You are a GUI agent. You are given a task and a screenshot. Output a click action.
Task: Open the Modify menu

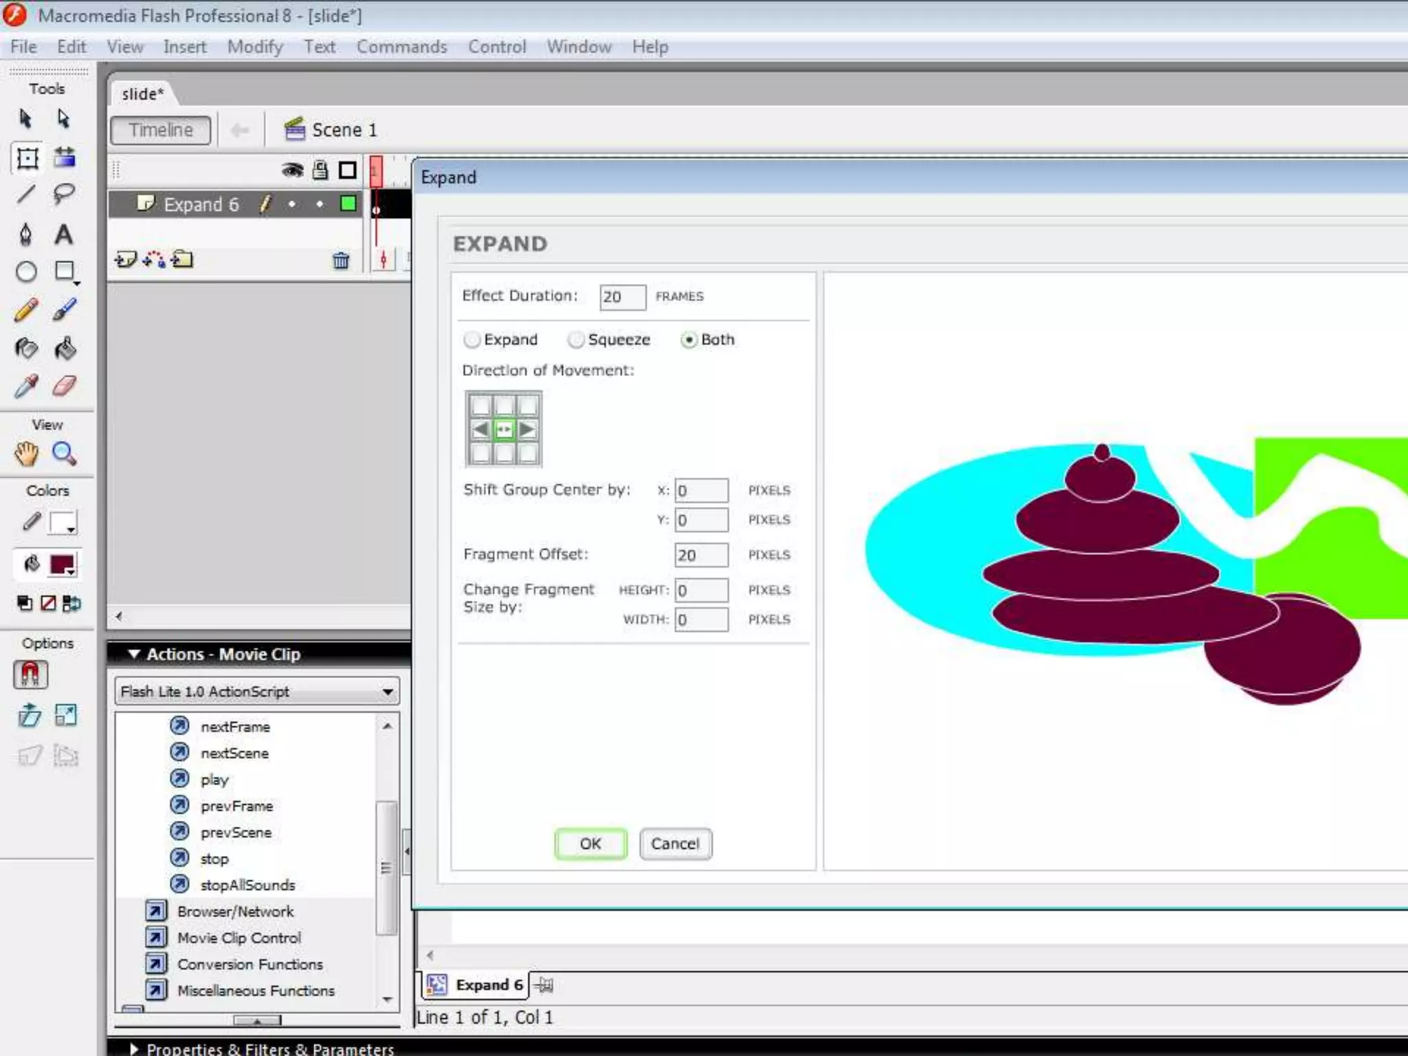coord(255,47)
